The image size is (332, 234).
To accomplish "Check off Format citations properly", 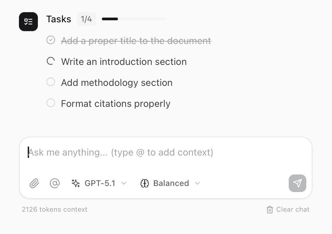I will [51, 103].
